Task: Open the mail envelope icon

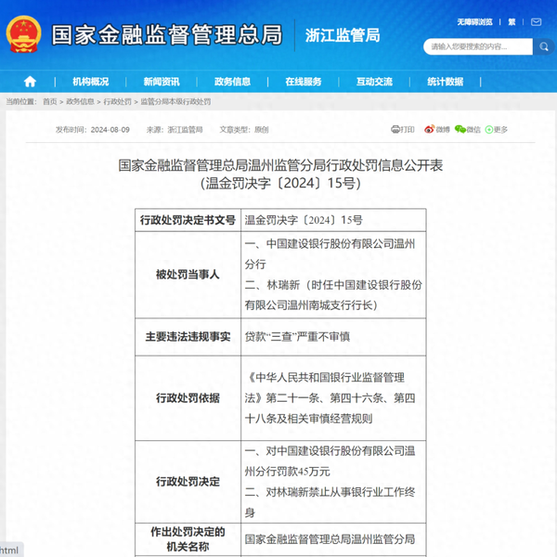Action: click(536, 22)
